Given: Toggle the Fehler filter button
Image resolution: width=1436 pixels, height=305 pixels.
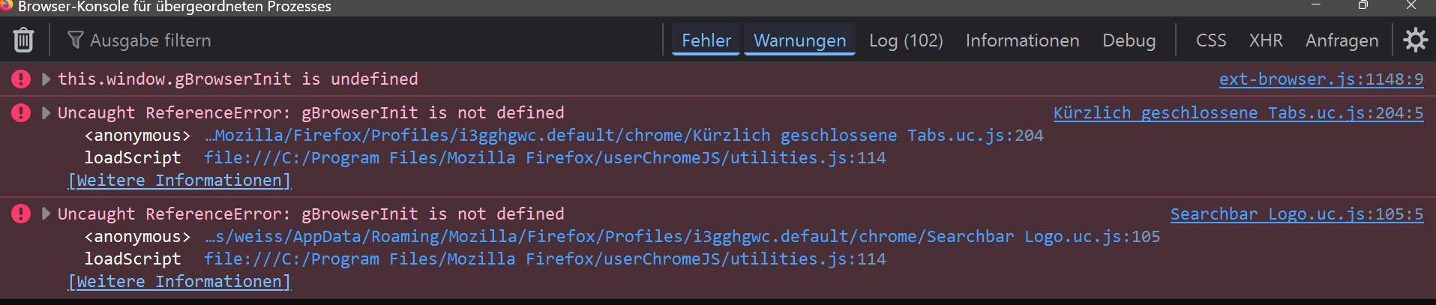Looking at the screenshot, I should click(x=706, y=40).
